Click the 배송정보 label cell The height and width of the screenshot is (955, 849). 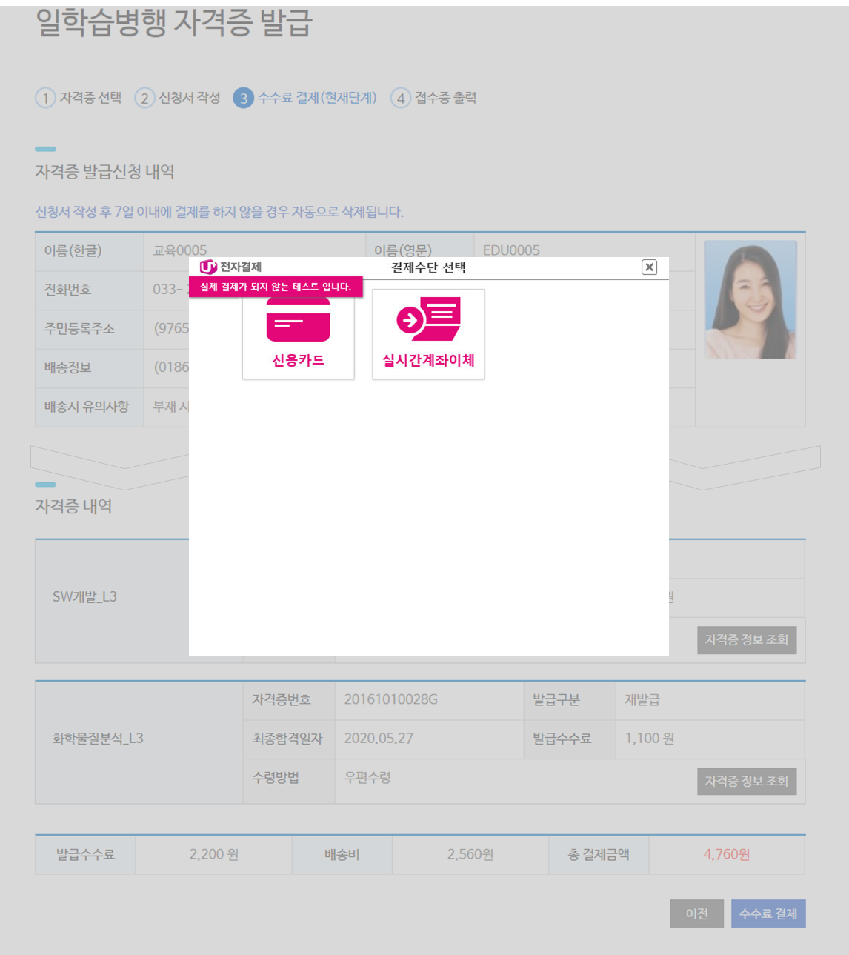click(89, 367)
